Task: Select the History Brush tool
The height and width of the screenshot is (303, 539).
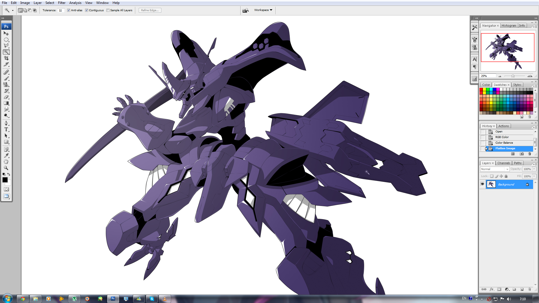Action: click(6, 91)
